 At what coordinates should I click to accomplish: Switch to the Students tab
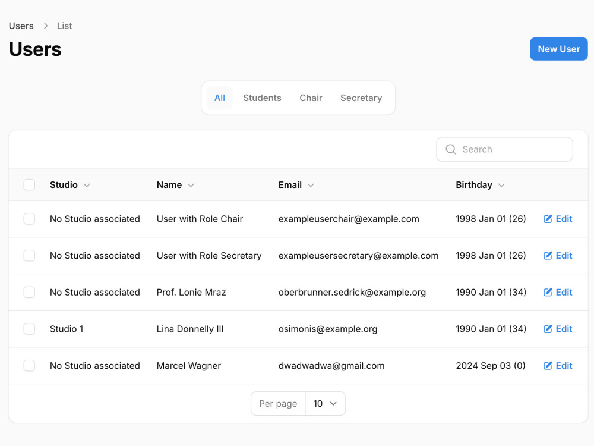[x=262, y=98]
